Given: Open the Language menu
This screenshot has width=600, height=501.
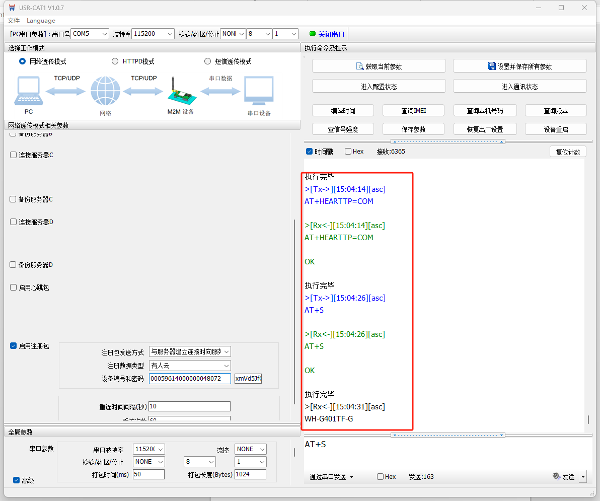Looking at the screenshot, I should click(x=41, y=21).
